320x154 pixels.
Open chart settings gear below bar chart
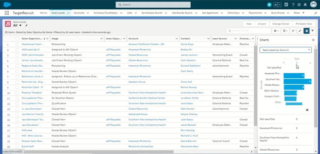pyautogui.click(x=307, y=110)
